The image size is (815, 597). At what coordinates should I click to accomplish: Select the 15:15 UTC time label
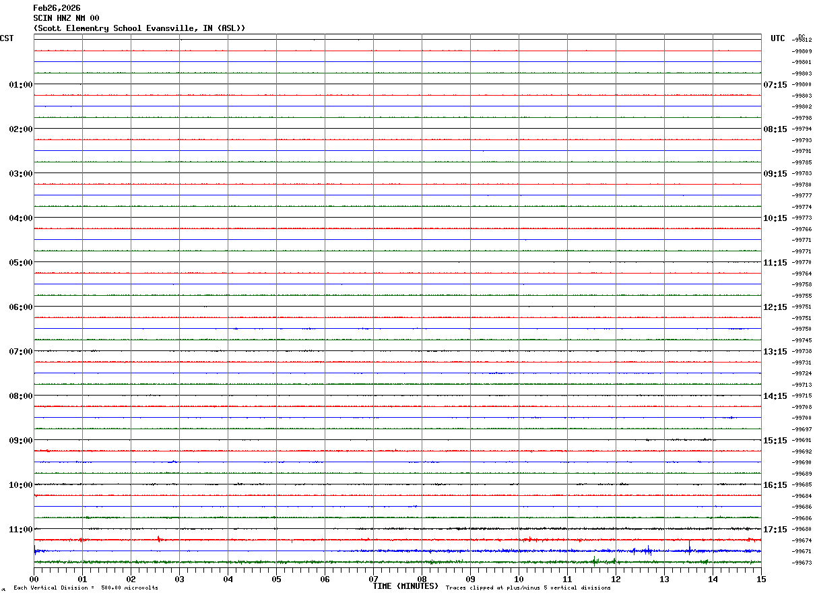pyautogui.click(x=775, y=441)
